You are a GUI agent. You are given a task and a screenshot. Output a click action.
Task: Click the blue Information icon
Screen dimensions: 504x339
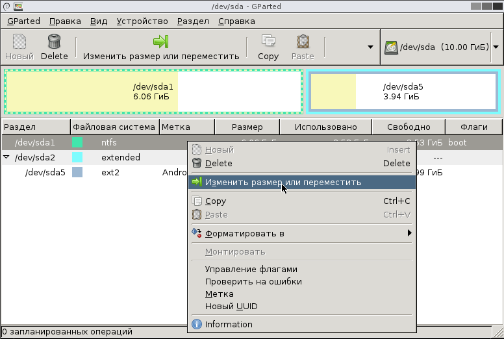197,324
